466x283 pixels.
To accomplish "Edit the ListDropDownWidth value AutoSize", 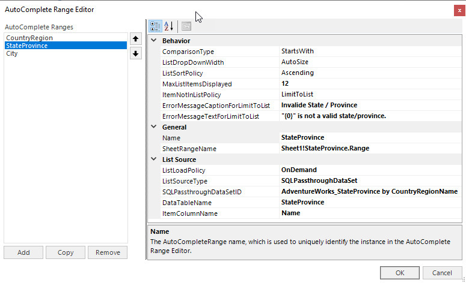I will pos(370,62).
